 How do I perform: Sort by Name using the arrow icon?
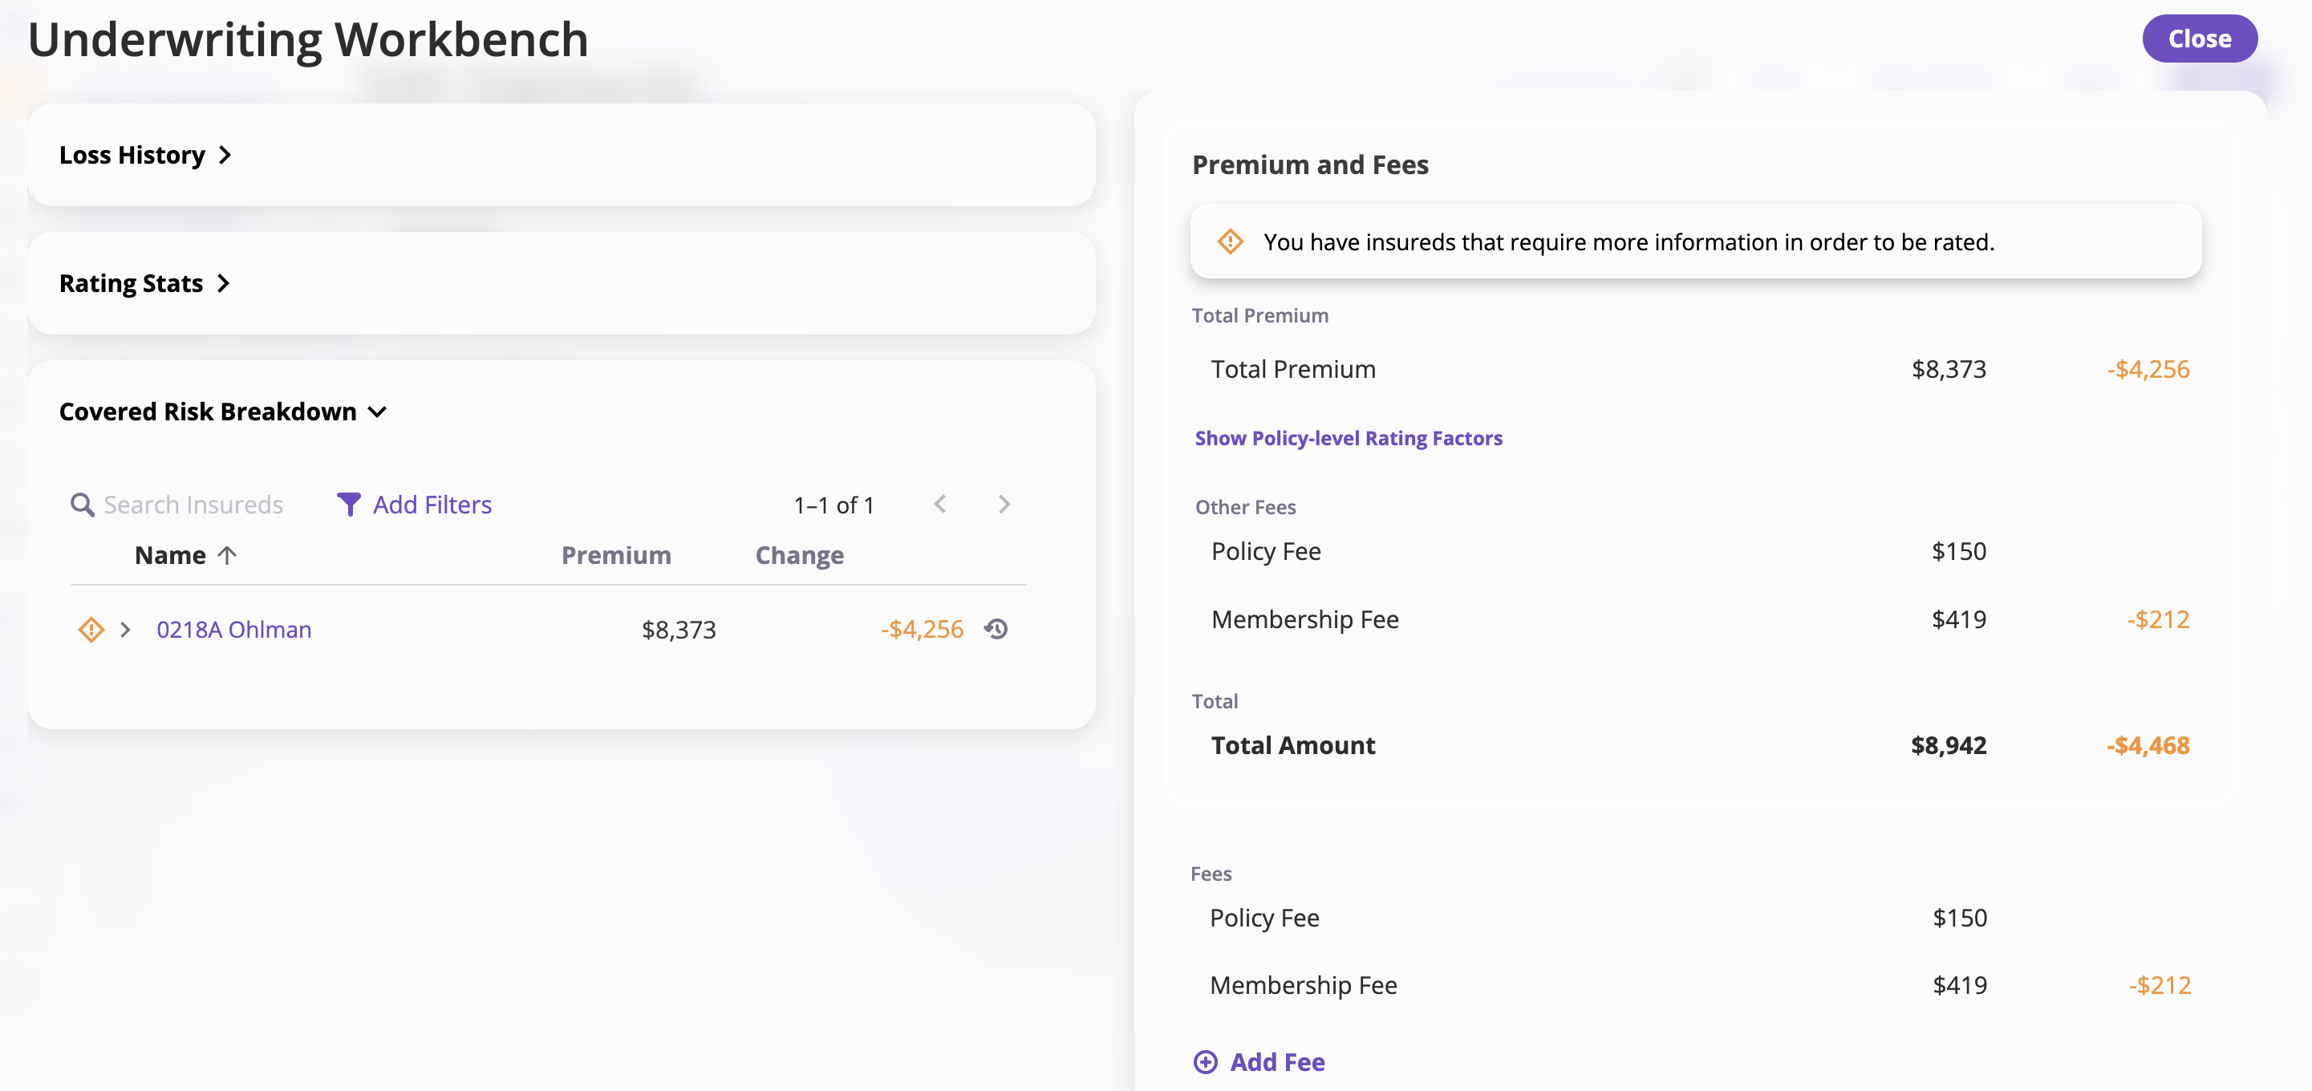(227, 555)
